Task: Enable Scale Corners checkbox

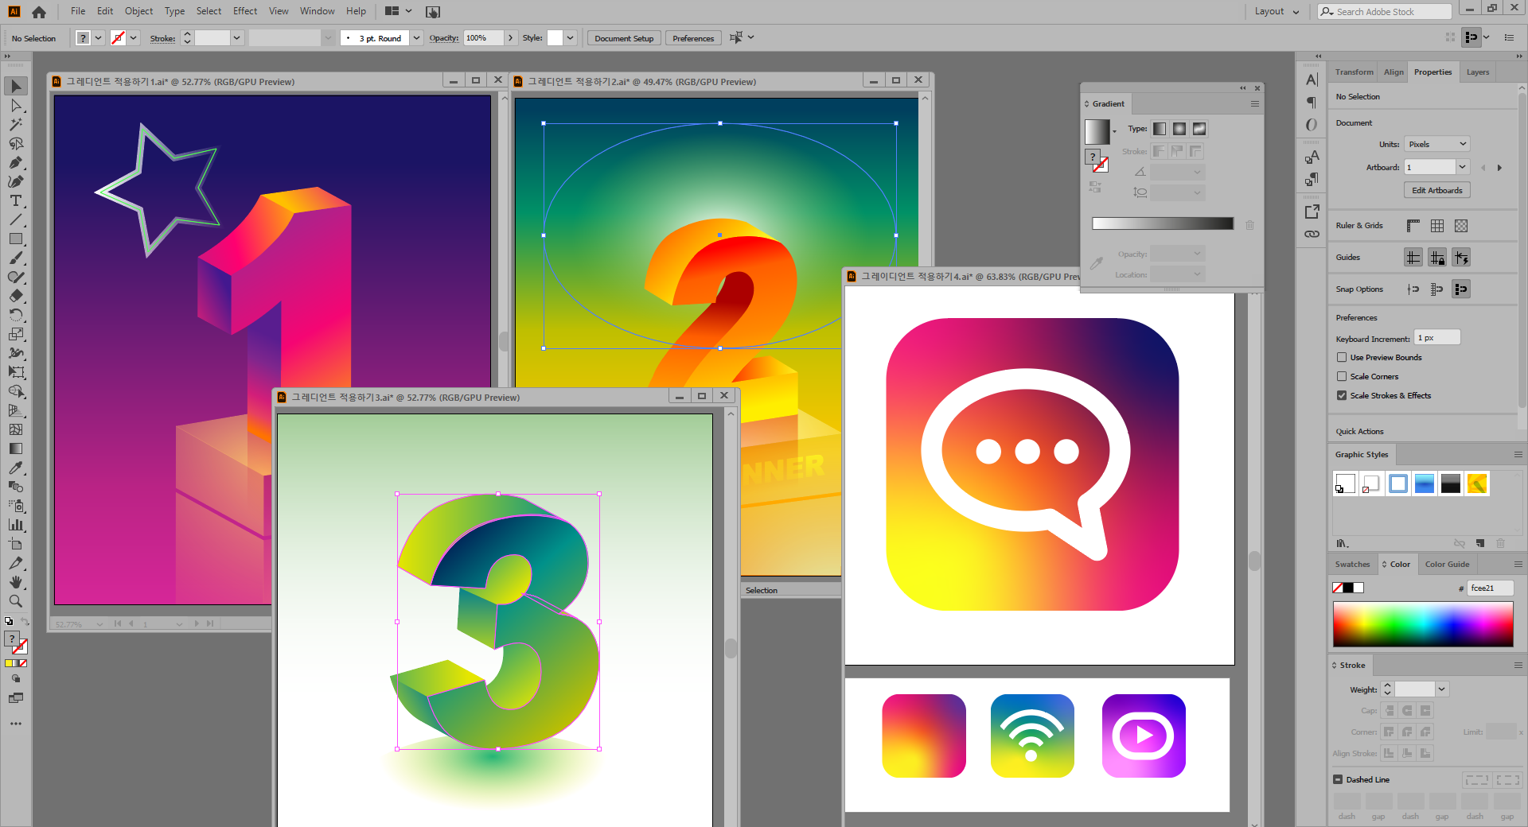Action: click(1342, 377)
